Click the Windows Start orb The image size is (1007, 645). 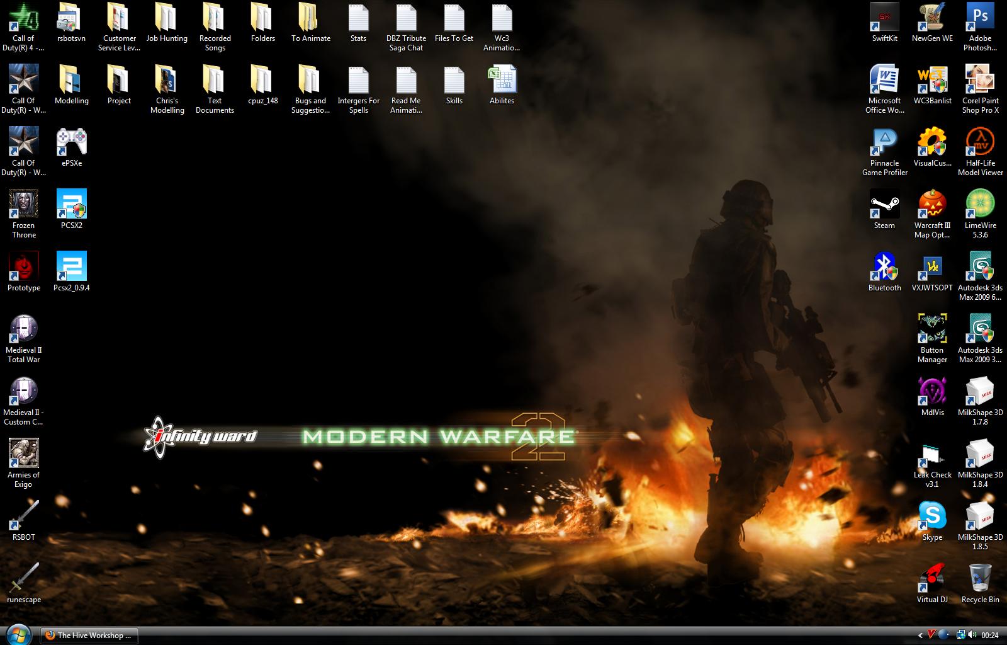coord(18,635)
